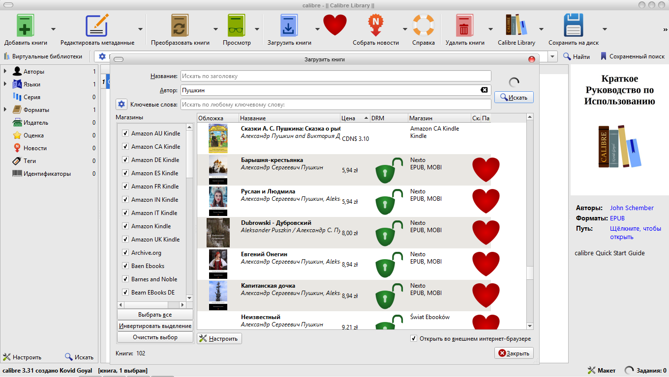Open dropdown arrow next to Добавить книги
This screenshot has width=669, height=377.
click(x=53, y=29)
